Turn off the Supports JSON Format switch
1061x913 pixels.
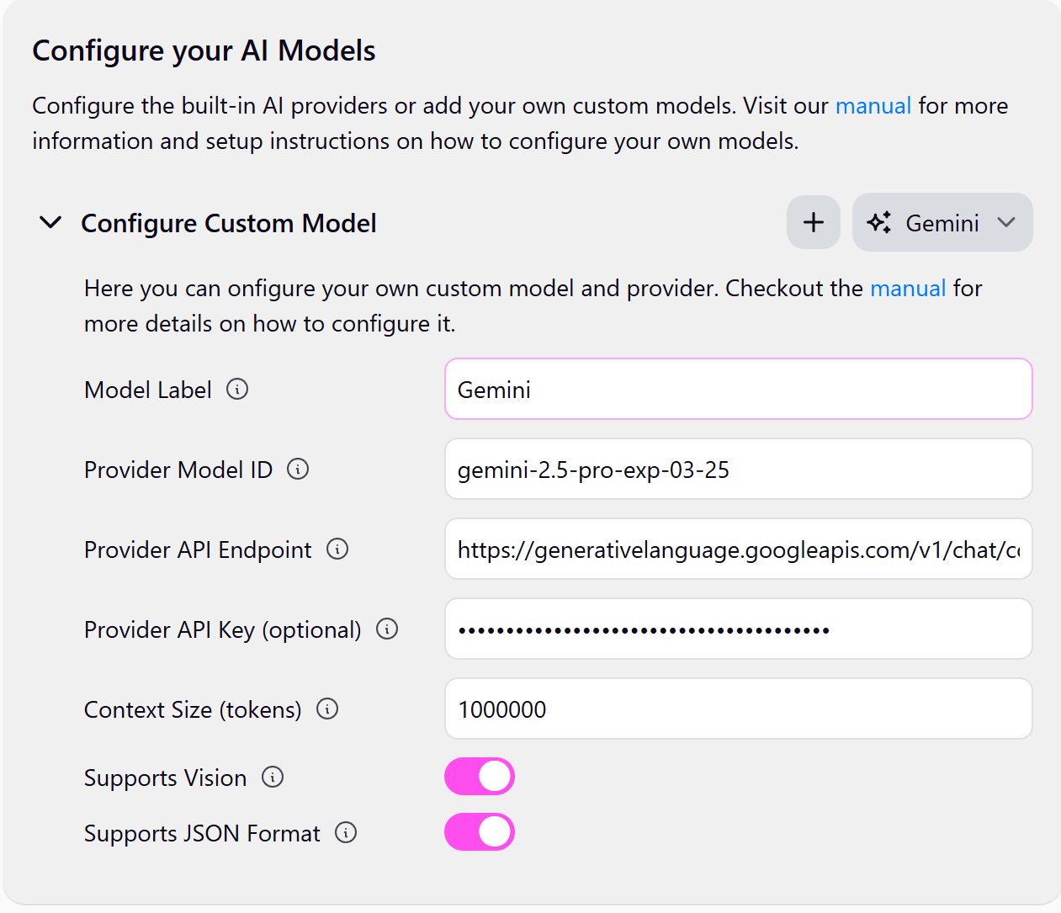point(480,831)
